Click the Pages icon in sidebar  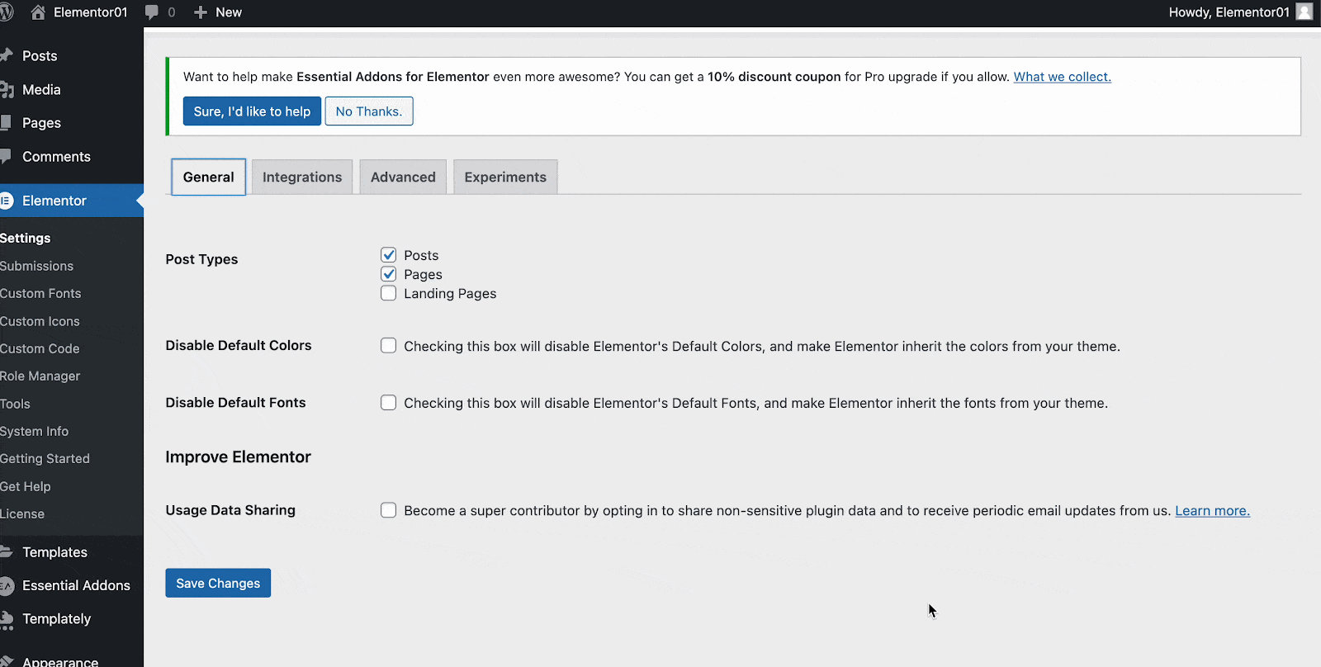(x=6, y=122)
